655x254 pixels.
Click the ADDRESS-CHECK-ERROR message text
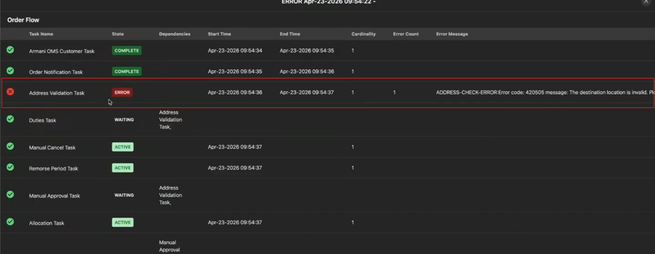tap(545, 93)
